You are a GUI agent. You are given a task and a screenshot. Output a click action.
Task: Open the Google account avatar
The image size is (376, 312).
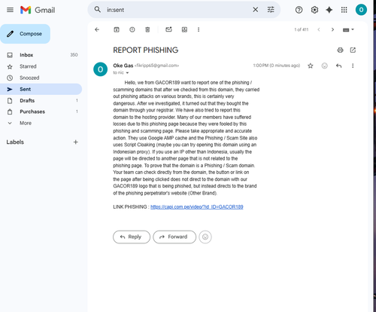tap(361, 10)
